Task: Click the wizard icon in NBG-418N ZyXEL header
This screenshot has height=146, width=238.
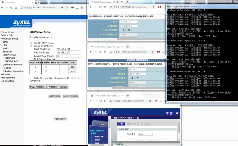Action: tap(167, 113)
